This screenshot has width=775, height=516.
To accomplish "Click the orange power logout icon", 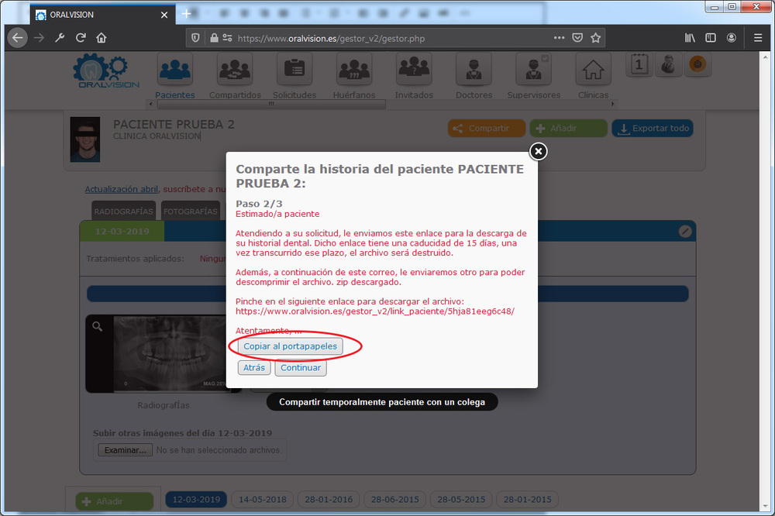I will tap(696, 65).
